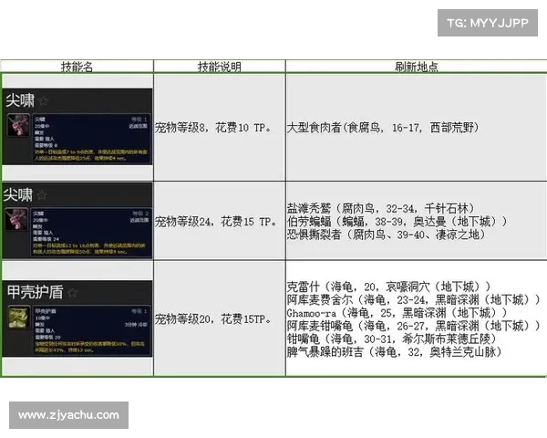Select the 技能名 column header
This screenshot has width=547, height=438.
(77, 67)
